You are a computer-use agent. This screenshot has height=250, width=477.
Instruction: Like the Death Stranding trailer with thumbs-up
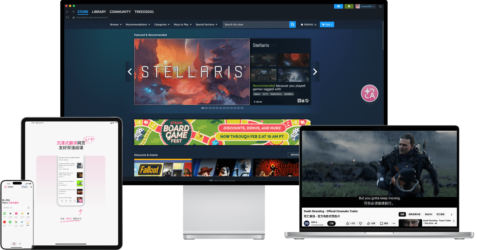348,223
